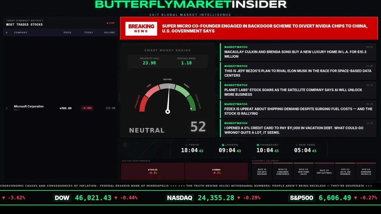Click the NASDAQ value 24,355.28
The image size is (381, 214).
216,198
